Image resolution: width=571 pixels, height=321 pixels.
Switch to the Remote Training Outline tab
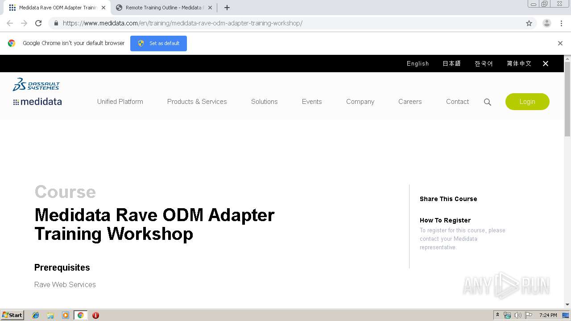point(164,8)
